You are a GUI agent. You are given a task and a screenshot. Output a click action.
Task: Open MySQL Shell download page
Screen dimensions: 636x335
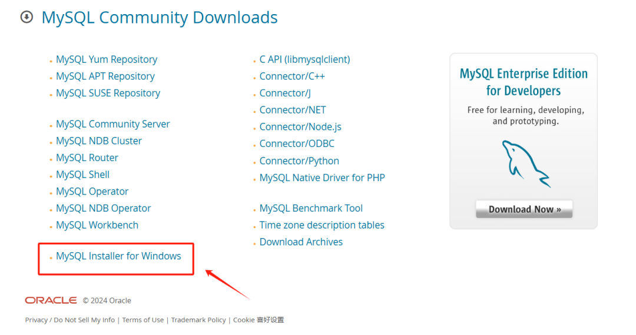(x=83, y=175)
